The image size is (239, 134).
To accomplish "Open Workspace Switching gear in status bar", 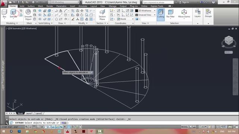I will pyautogui.click(x=218, y=127).
